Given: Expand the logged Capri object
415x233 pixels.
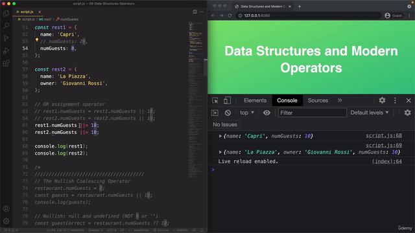Looking at the screenshot, I should (220, 136).
